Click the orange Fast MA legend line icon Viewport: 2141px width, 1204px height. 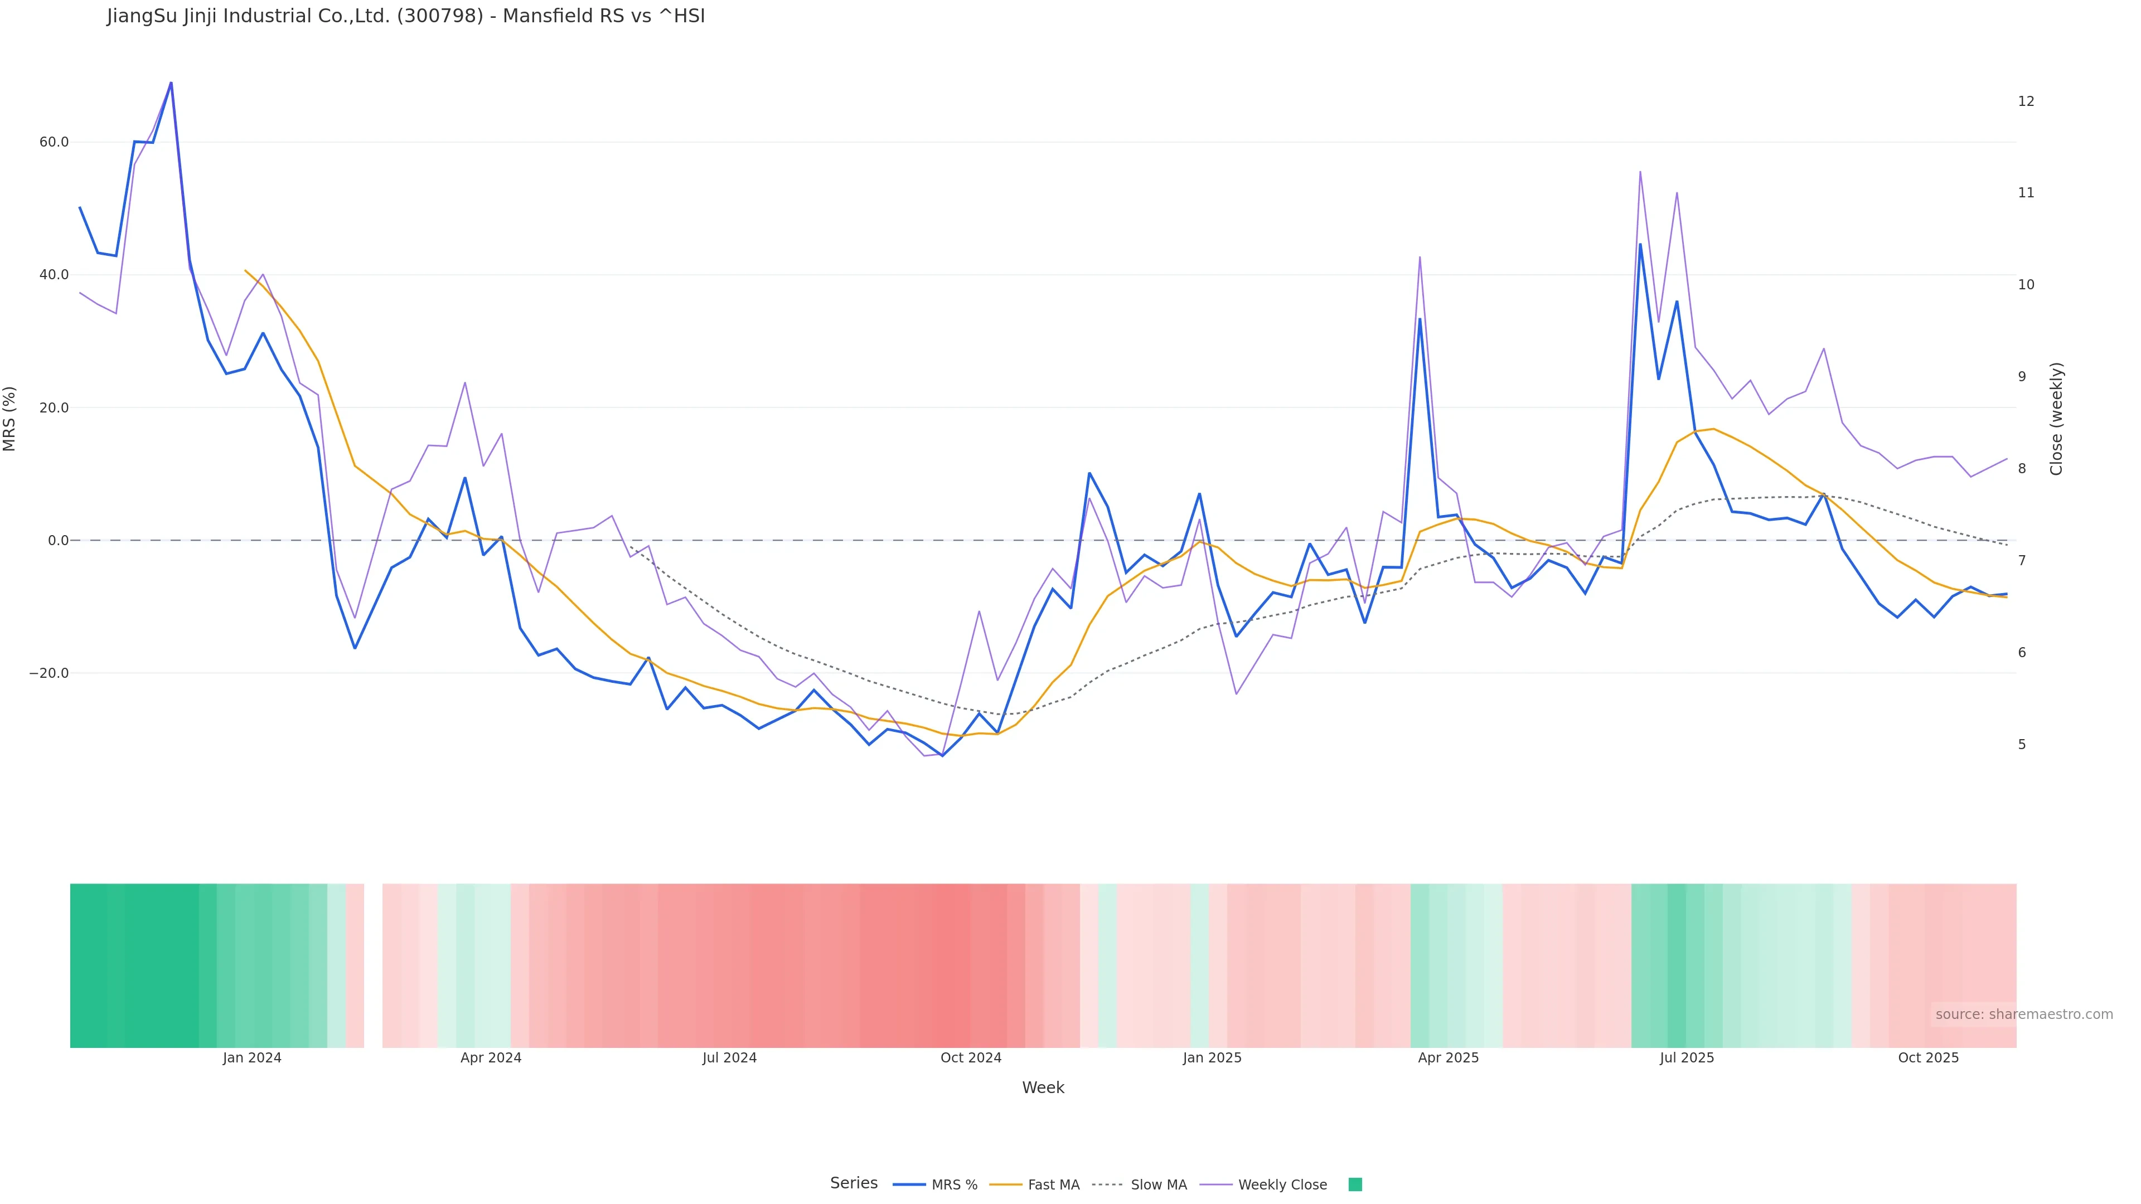pyautogui.click(x=1006, y=1185)
